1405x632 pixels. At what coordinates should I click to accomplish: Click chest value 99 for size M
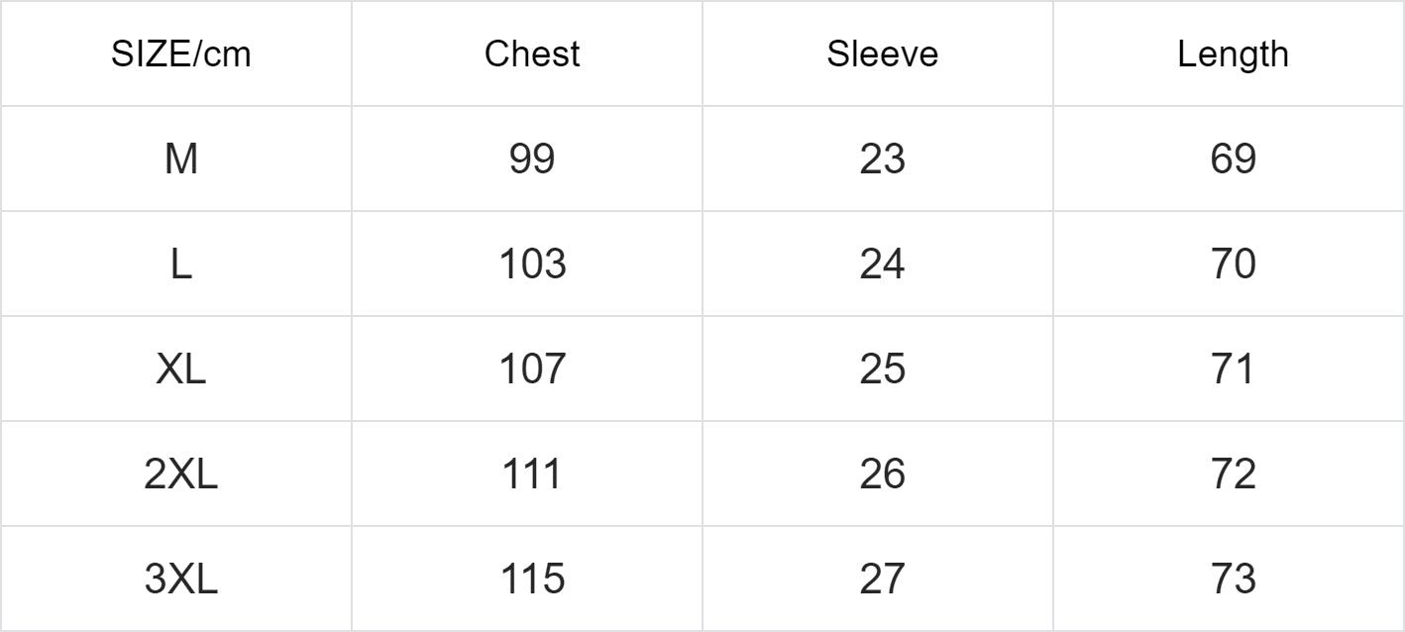(x=532, y=158)
